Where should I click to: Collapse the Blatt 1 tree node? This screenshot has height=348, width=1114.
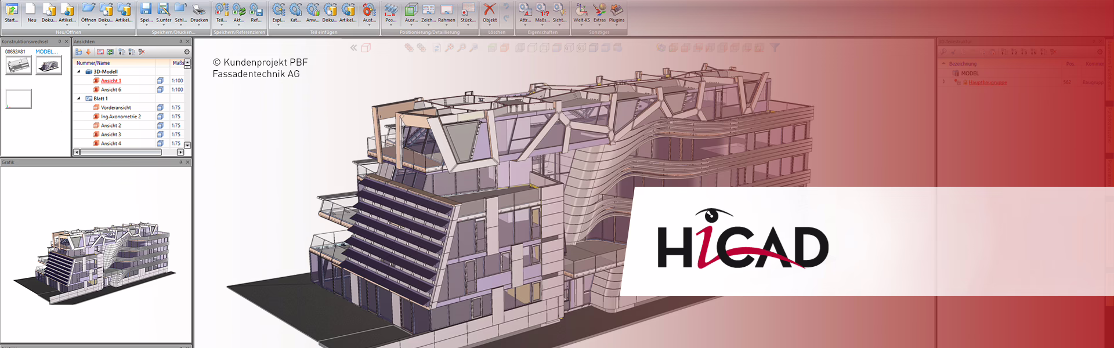point(79,99)
